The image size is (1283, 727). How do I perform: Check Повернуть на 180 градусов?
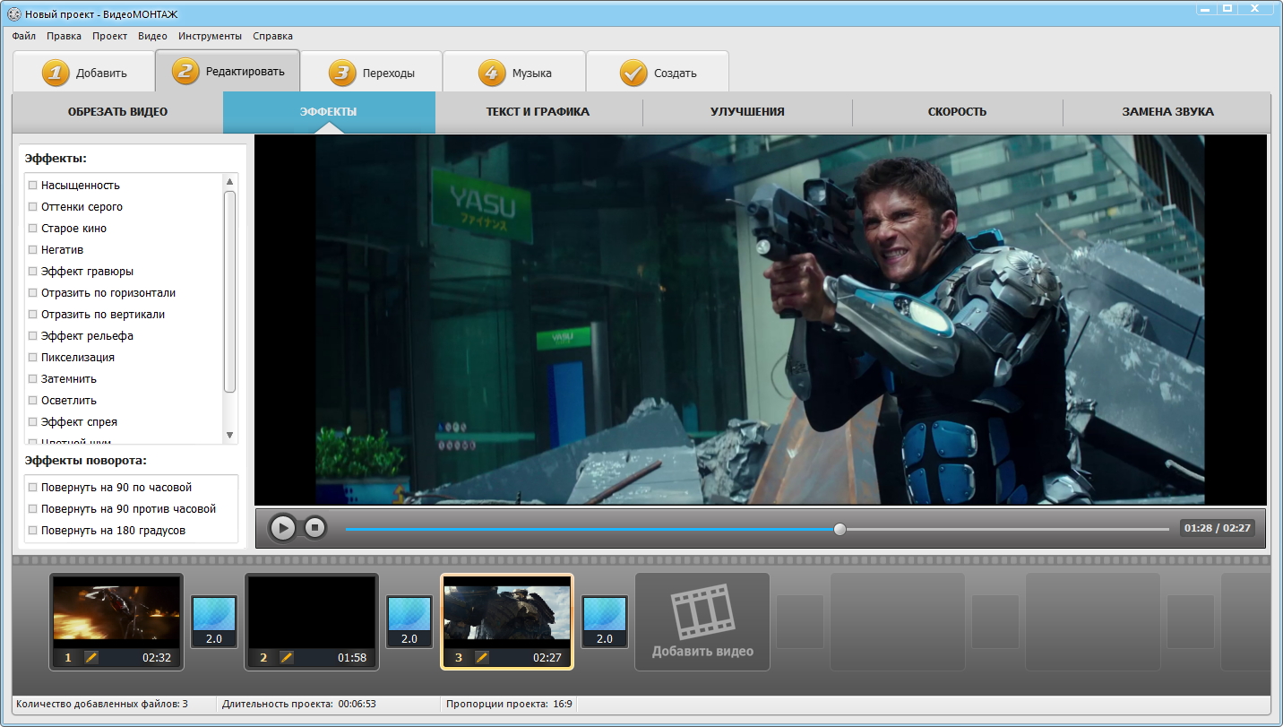33,531
